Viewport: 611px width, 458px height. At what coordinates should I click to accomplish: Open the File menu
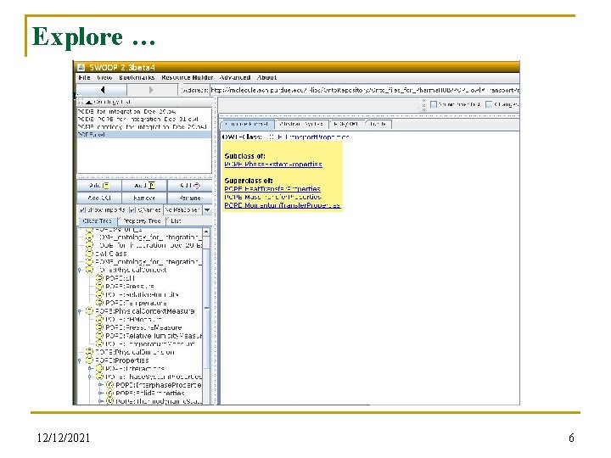coord(84,77)
